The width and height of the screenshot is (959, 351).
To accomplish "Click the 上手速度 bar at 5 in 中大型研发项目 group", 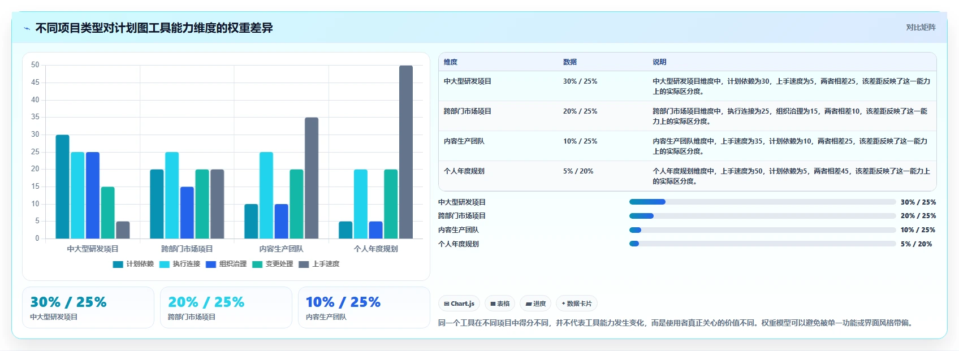I will 123,230.
